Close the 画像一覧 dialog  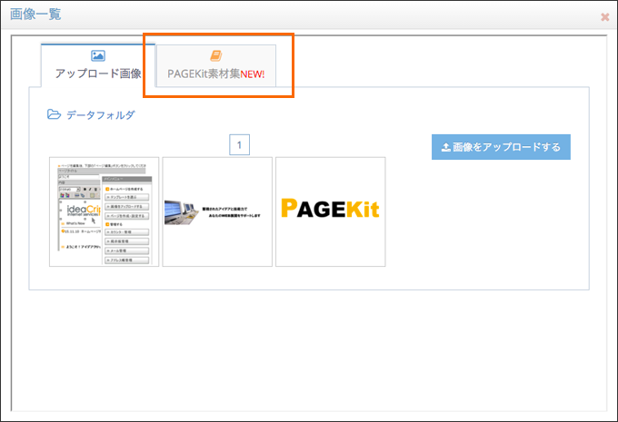coord(604,17)
